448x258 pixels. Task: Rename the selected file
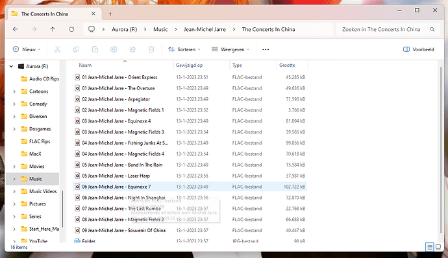(114, 49)
